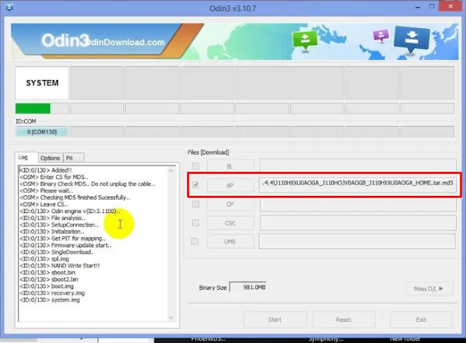The width and height of the screenshot is (466, 343).
Task: Click the log scrollbar up arrow
Action: 171,171
